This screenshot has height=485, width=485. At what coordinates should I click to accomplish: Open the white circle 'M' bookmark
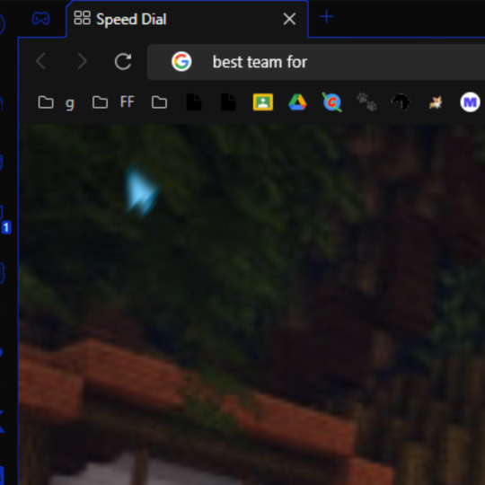tap(470, 102)
